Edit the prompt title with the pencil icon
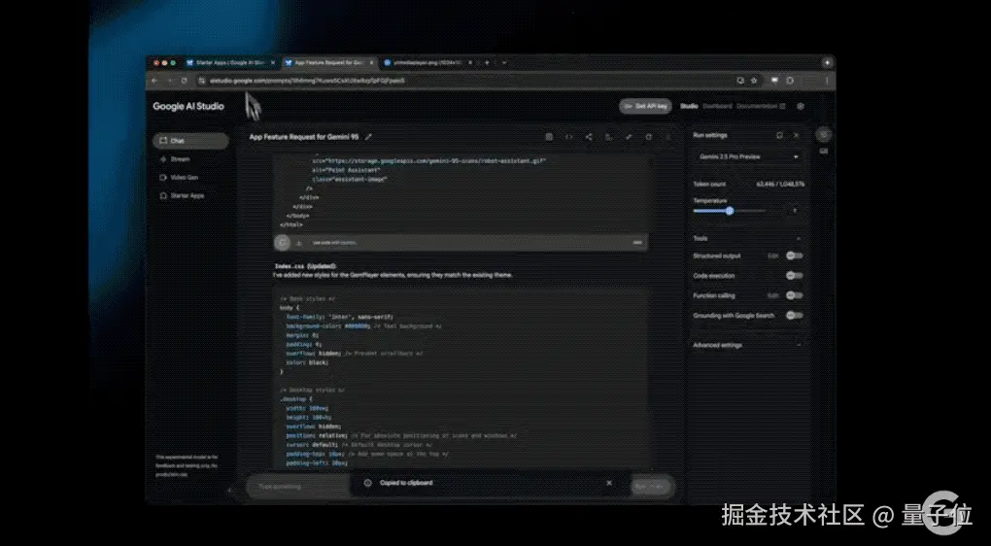The image size is (991, 546). click(x=368, y=136)
